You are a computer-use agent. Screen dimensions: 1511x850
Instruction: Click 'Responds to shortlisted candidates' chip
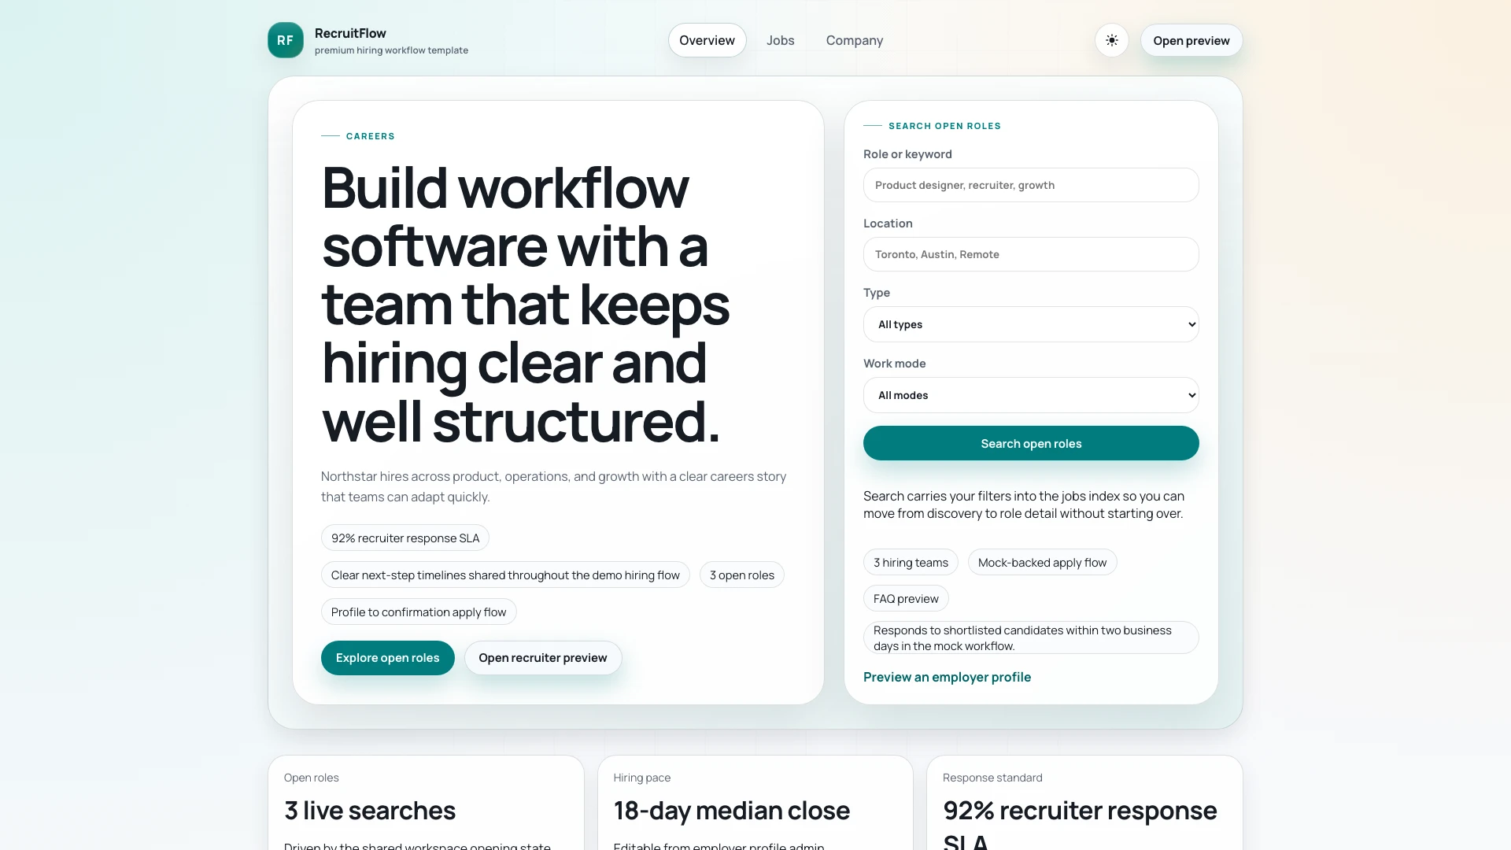coord(1031,637)
